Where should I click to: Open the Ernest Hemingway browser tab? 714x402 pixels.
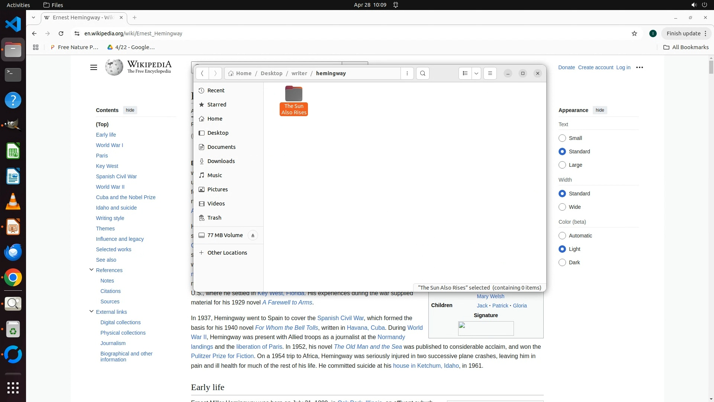click(x=83, y=17)
